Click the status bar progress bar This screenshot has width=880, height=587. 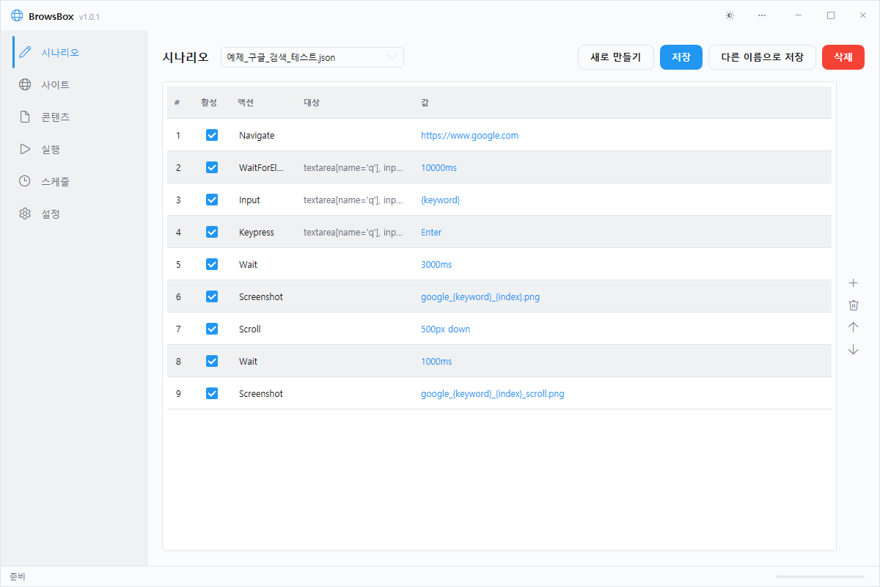(821, 577)
